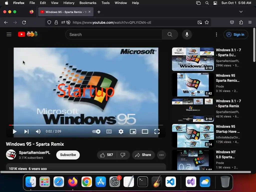This screenshot has height=192, width=256.
Task: Click the YouTube Search input field
Action: pos(114,34)
